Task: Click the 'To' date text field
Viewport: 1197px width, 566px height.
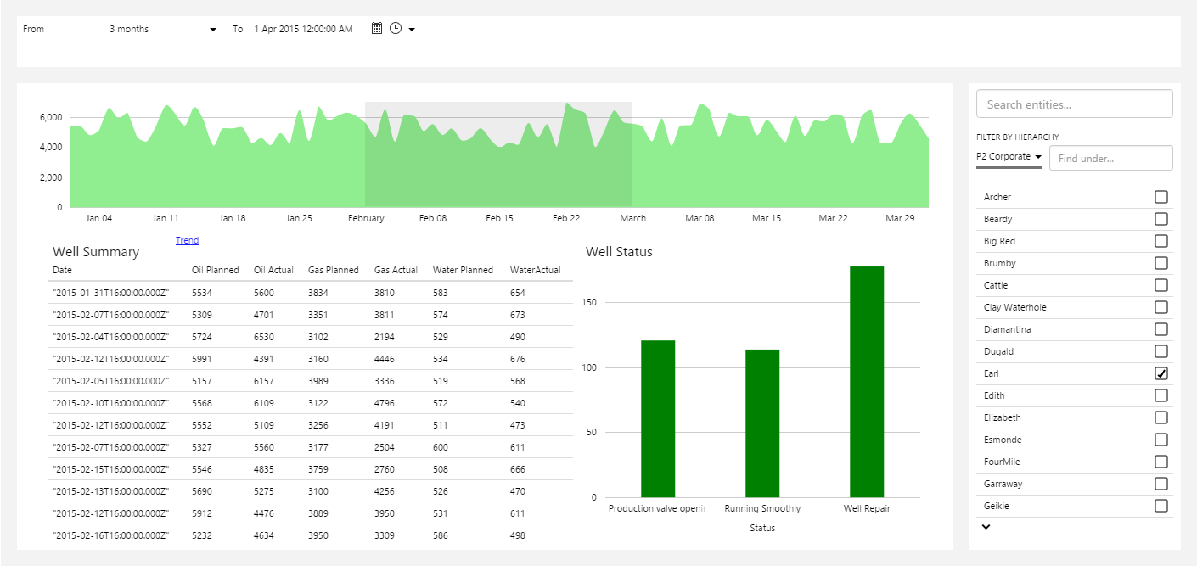Action: tap(303, 29)
